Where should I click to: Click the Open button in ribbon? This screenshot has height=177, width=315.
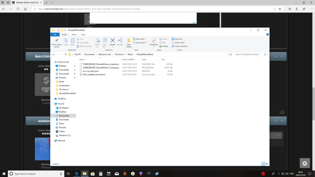click(x=164, y=39)
